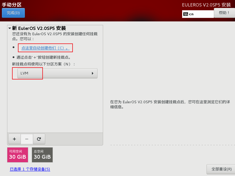Select the cn keyboard layout indicator
Viewport: 235px width, 176px height.
point(198,14)
